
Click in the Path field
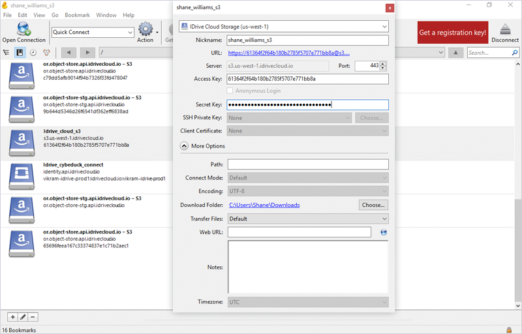(308, 164)
